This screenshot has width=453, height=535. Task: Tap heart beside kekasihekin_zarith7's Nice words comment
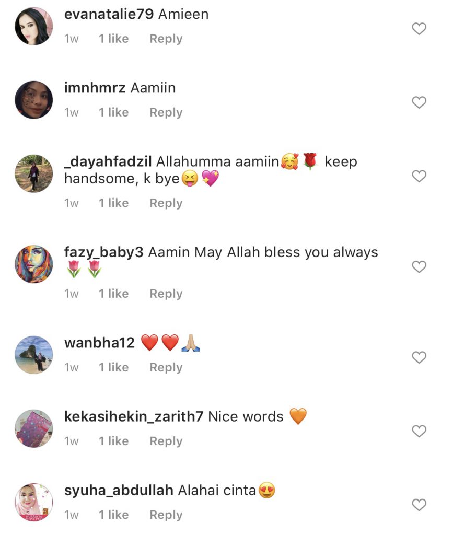pyautogui.click(x=419, y=431)
